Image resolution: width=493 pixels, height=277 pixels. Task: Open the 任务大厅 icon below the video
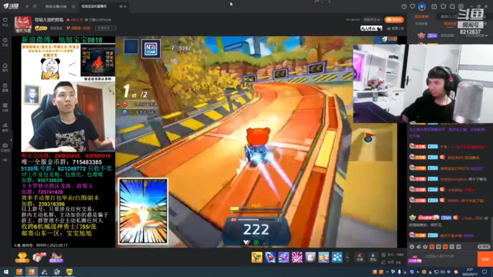tap(56, 257)
